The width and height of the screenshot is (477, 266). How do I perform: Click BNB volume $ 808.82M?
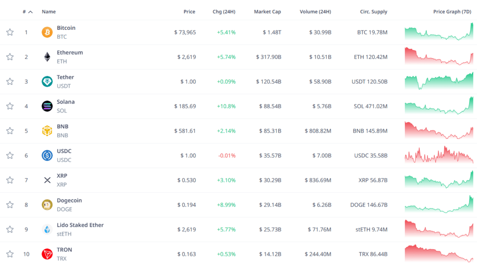click(318, 131)
